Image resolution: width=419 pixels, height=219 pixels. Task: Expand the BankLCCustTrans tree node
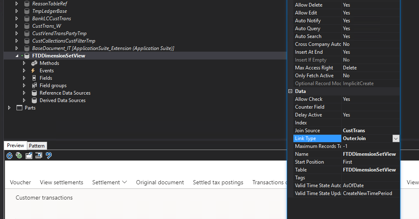click(x=17, y=19)
